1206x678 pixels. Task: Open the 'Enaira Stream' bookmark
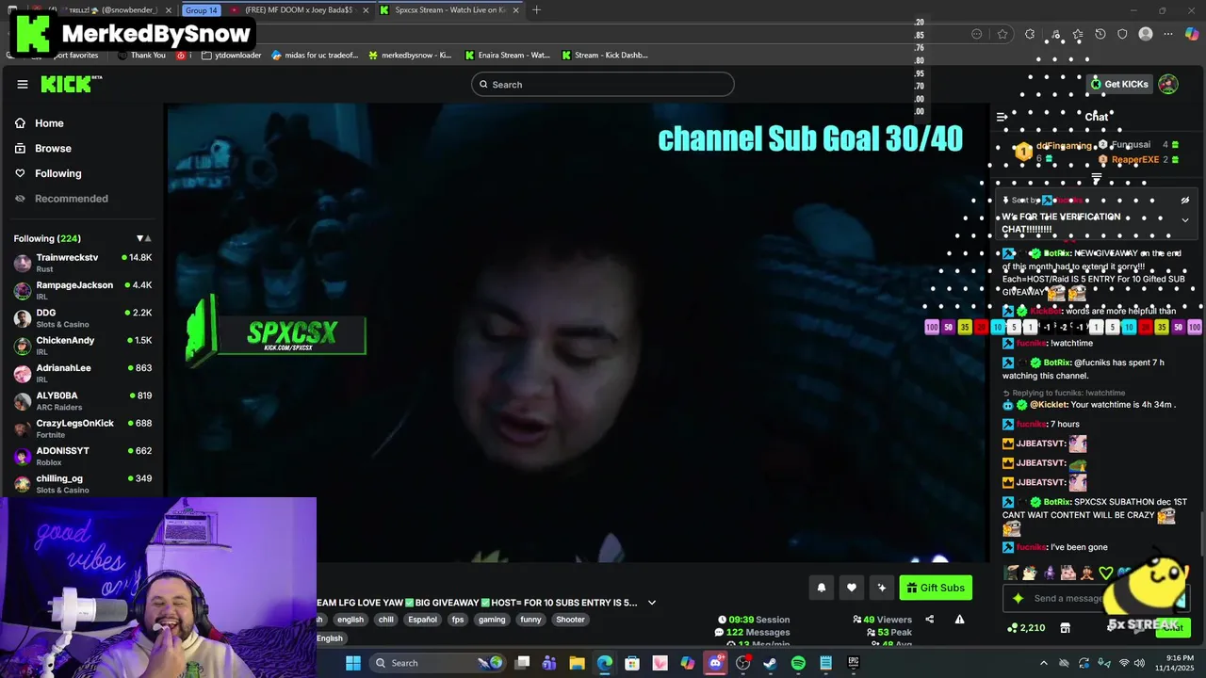(x=507, y=56)
